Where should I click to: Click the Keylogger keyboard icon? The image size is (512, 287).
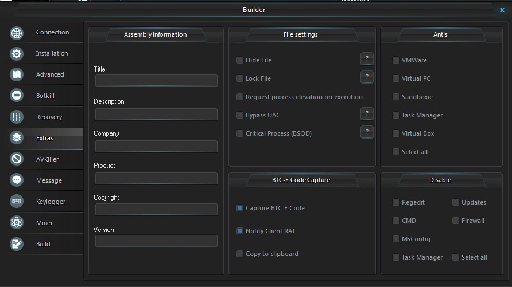(17, 201)
